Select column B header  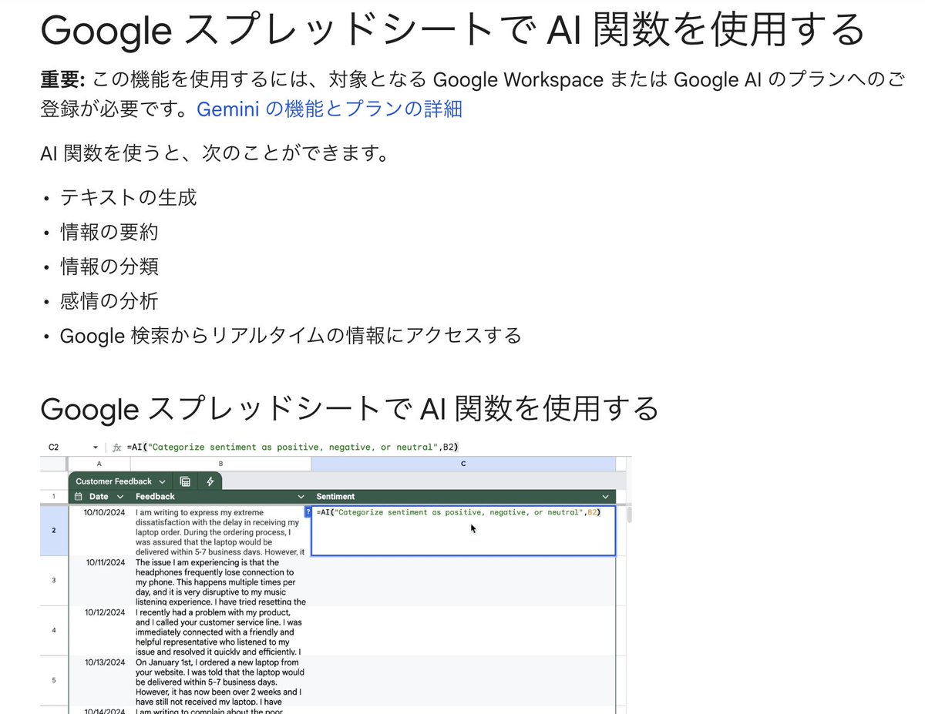tap(220, 464)
